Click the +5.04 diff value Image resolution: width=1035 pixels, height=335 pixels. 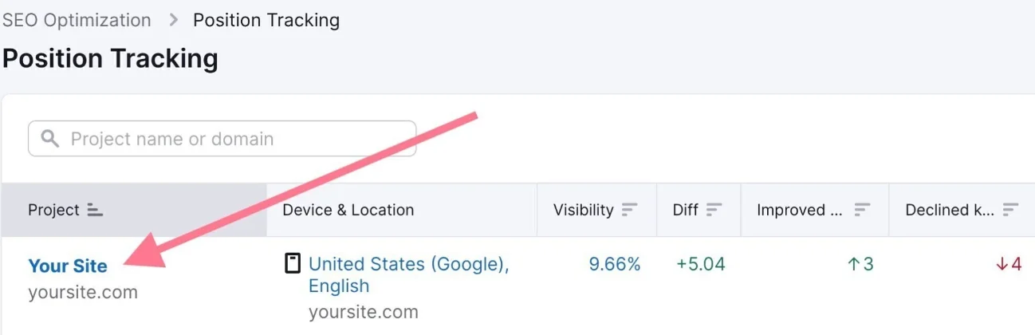pos(701,264)
